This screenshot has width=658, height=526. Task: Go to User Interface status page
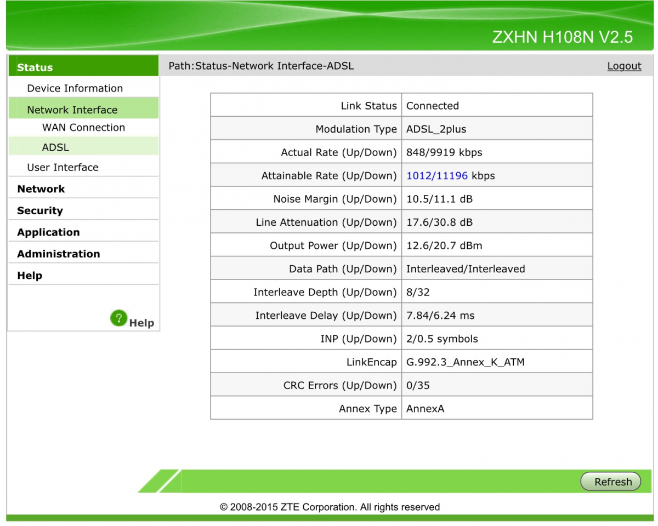coord(63,168)
